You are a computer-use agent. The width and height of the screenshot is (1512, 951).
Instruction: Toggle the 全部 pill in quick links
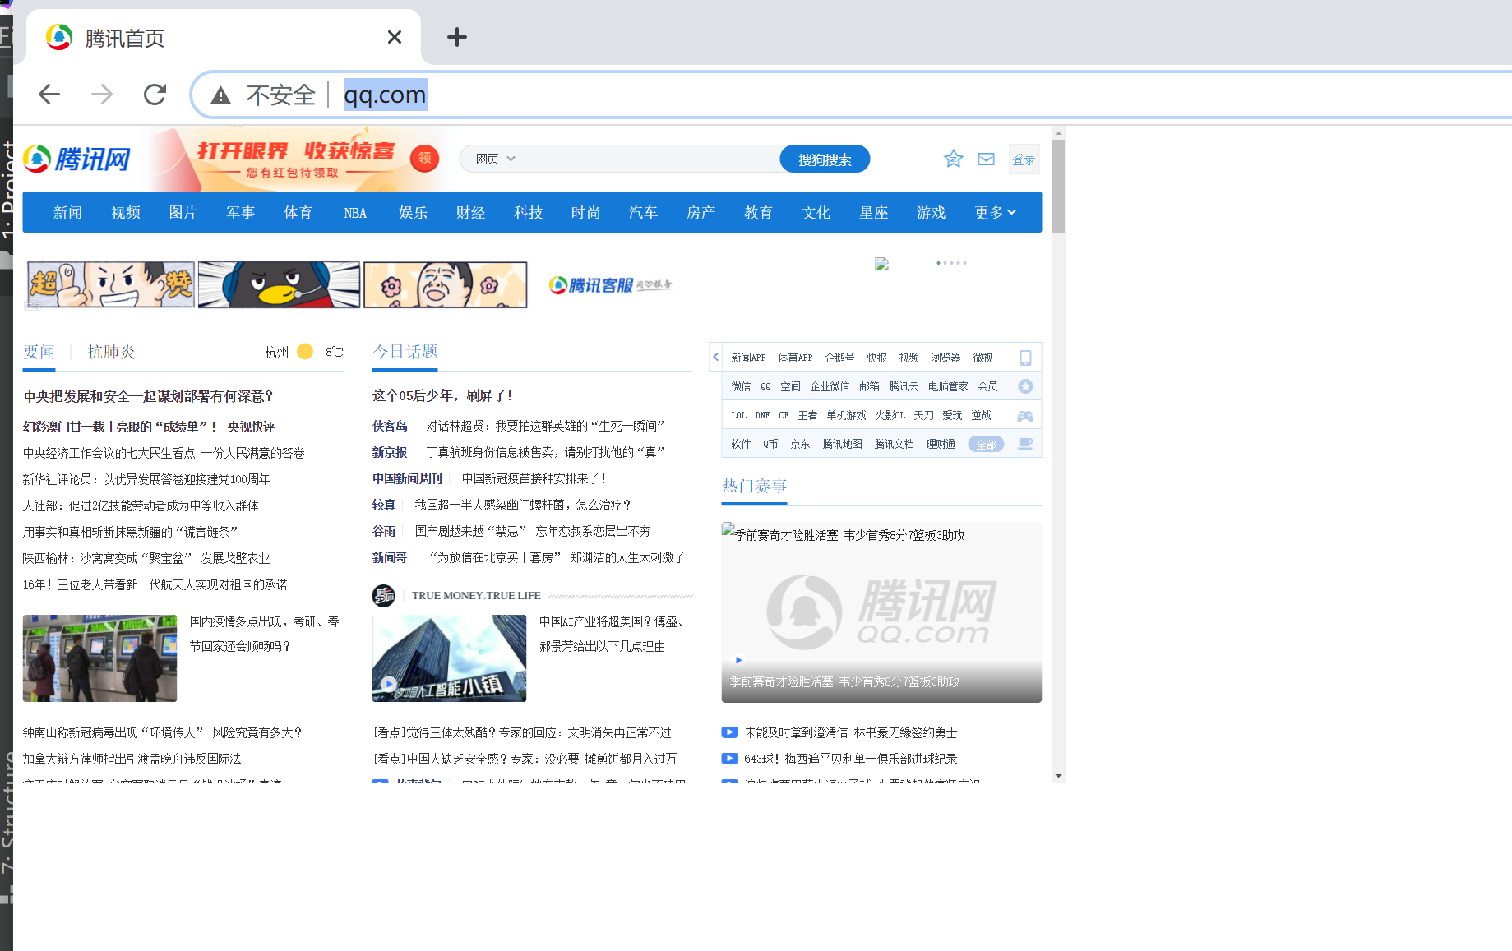(x=986, y=443)
